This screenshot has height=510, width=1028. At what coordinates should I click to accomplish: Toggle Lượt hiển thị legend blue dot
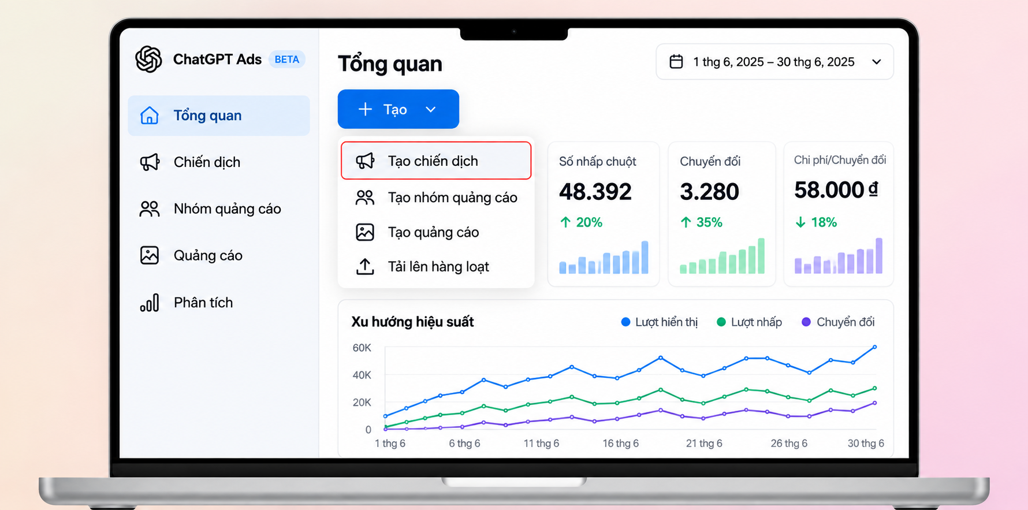point(625,322)
